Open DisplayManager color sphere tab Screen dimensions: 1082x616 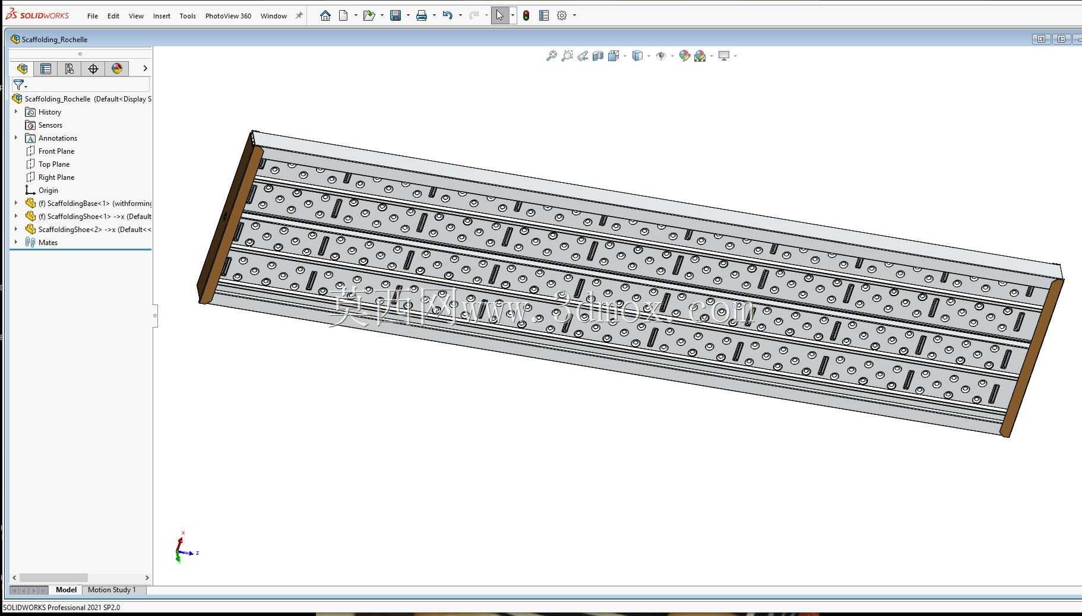[117, 68]
